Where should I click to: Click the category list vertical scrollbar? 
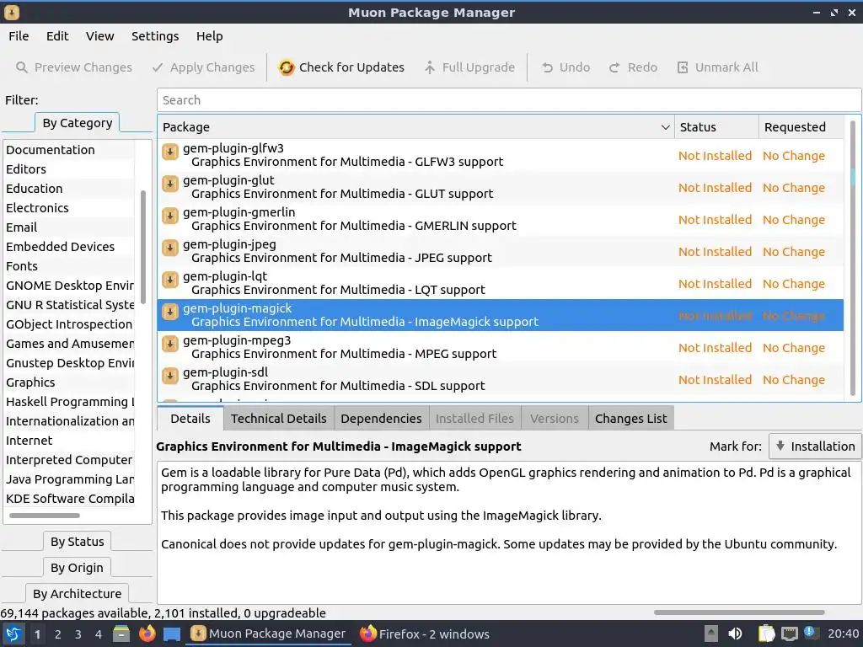143,247
